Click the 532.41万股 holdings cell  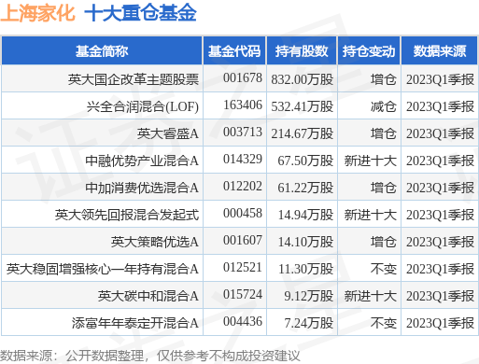303,106
